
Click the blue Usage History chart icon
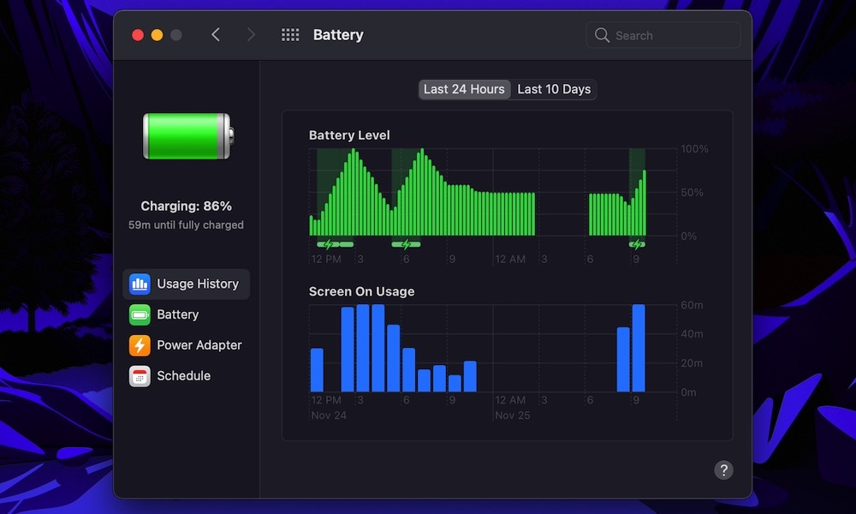[x=140, y=284]
